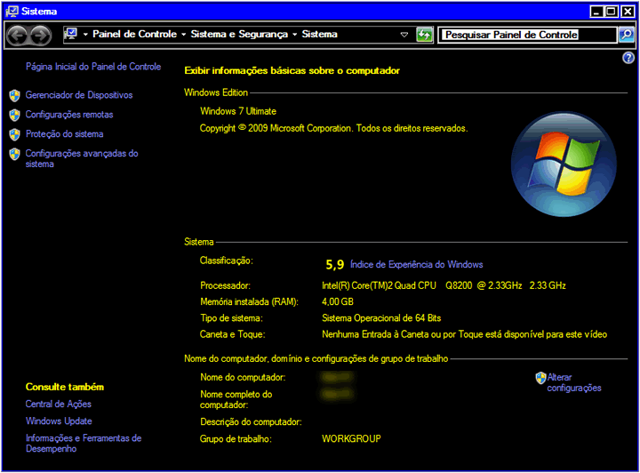Click shield icon beside Configurações remotas
Image resolution: width=640 pixels, height=473 pixels.
click(x=15, y=115)
